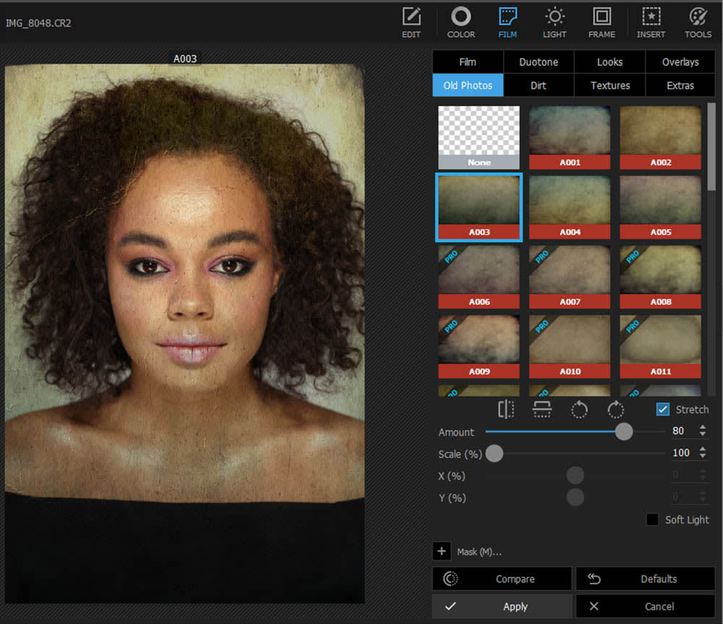723x624 pixels.
Task: Open the TOOLS module
Action: (x=698, y=22)
